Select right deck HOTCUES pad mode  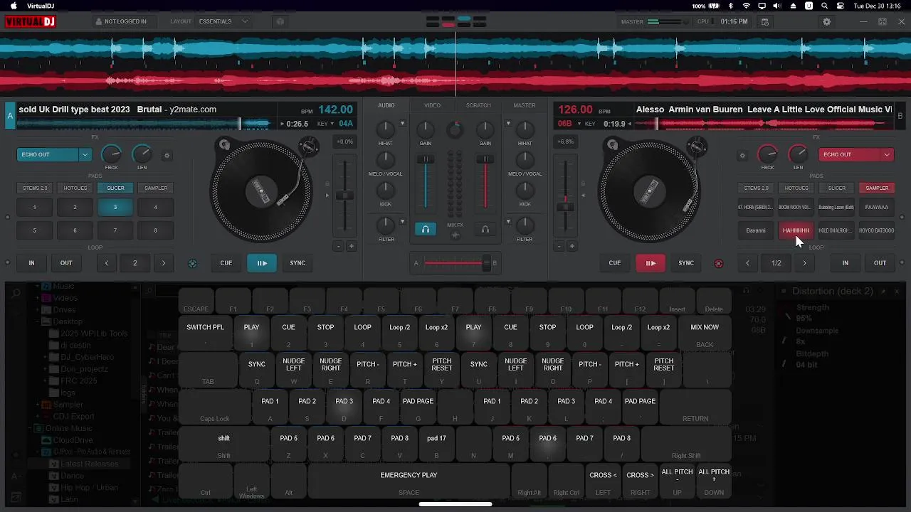click(796, 188)
